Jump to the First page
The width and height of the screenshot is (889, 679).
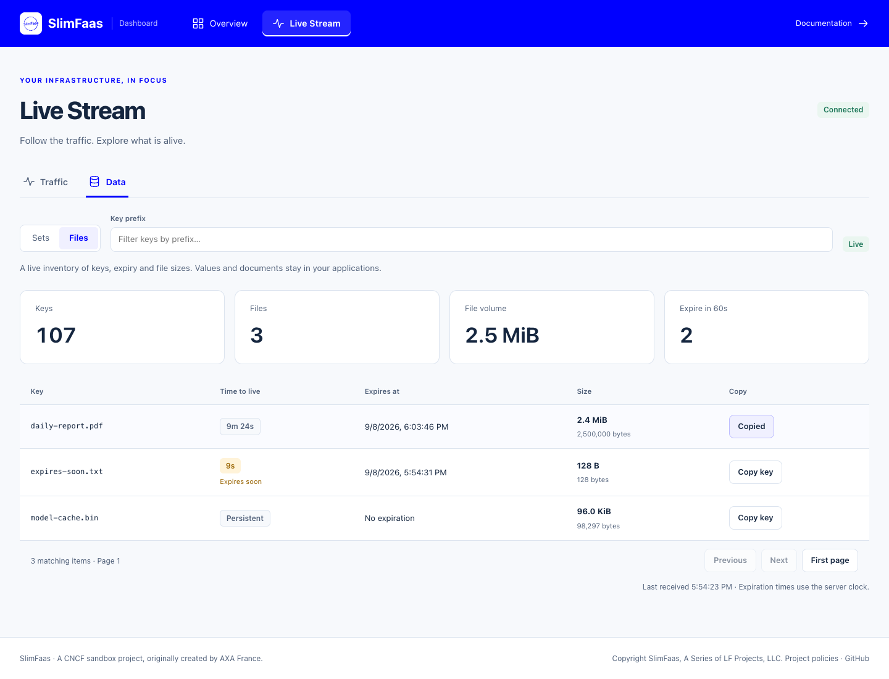click(830, 560)
